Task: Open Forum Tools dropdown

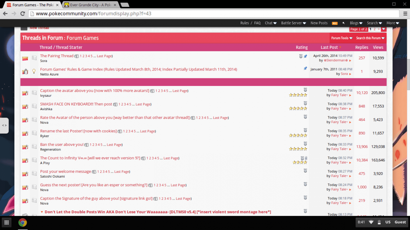Action: tap(342, 38)
